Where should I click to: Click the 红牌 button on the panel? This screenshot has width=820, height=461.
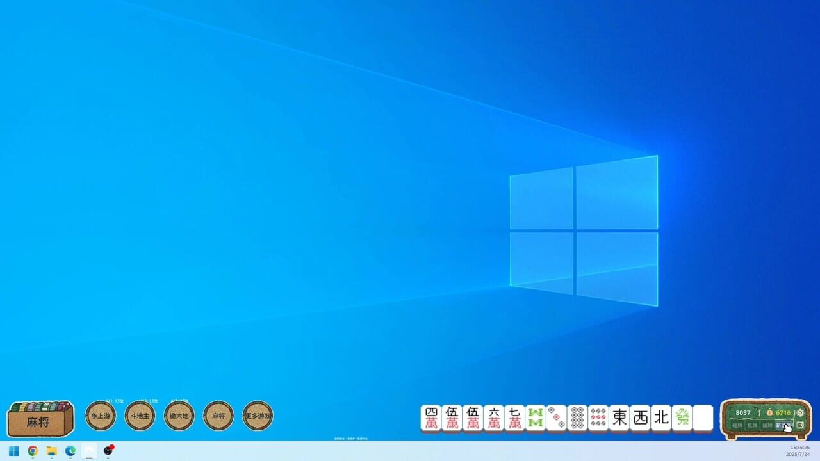point(752,425)
